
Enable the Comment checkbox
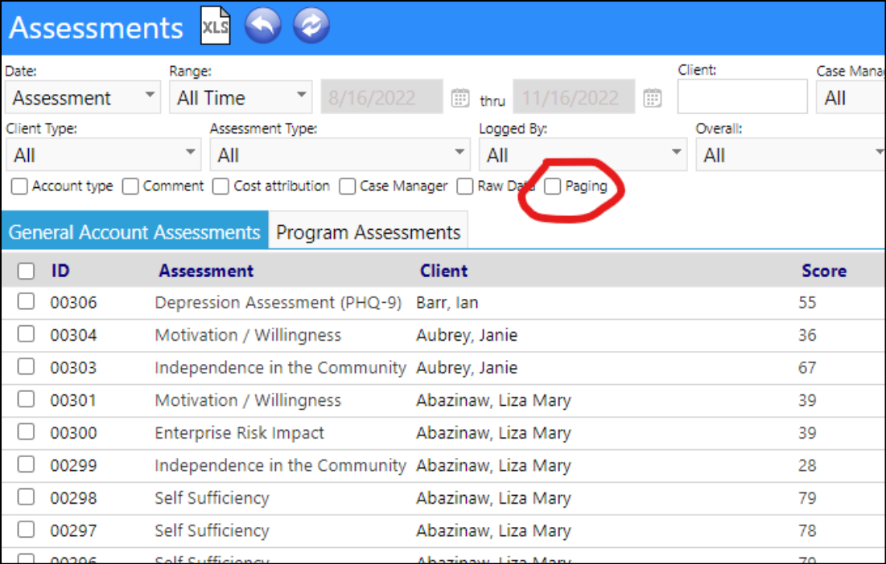point(130,186)
